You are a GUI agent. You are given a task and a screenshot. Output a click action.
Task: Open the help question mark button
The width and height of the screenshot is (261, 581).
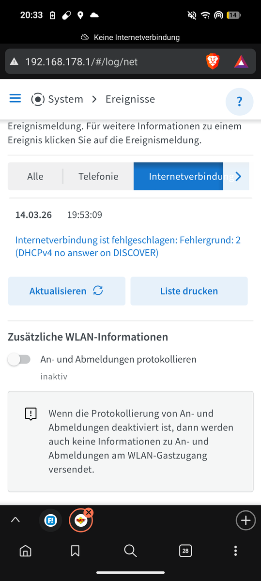pos(239,102)
